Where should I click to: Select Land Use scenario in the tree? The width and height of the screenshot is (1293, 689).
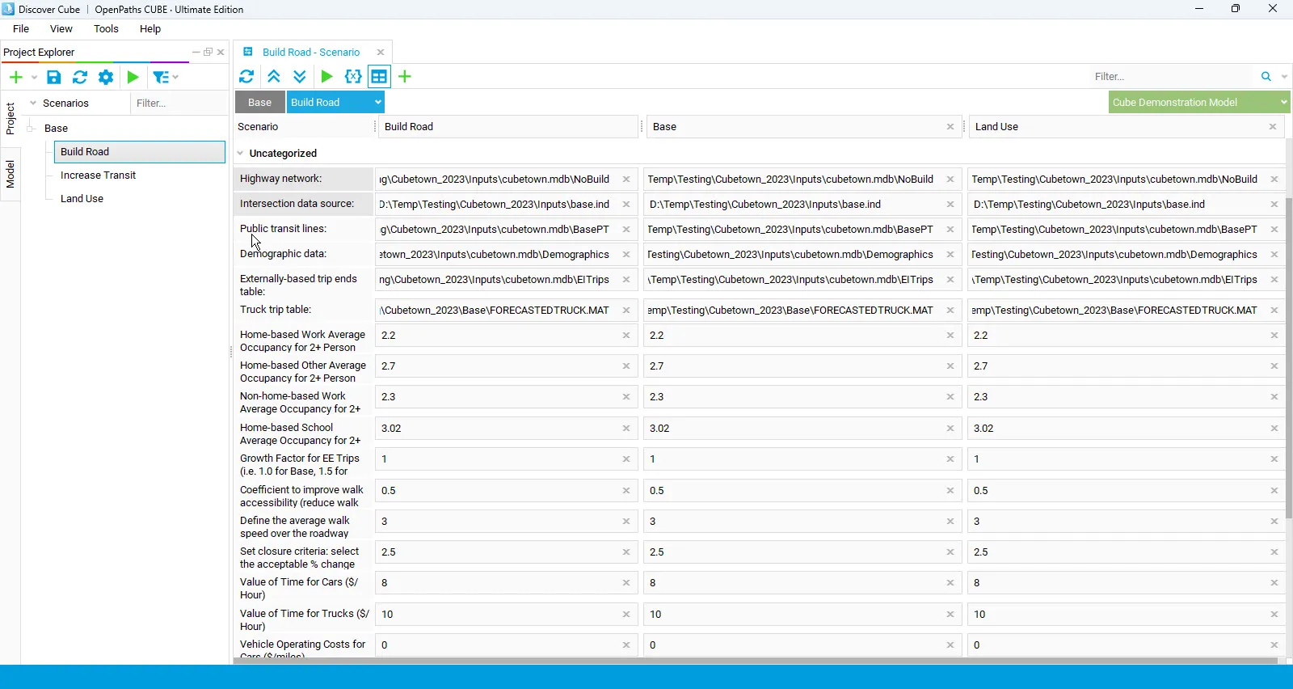tap(82, 199)
